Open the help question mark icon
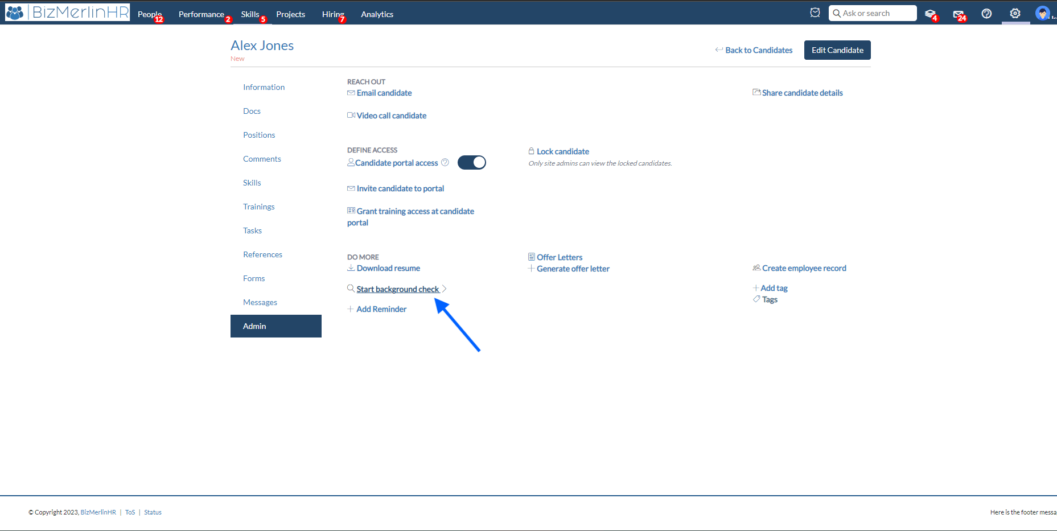Viewport: 1057px width, 531px height. click(986, 13)
